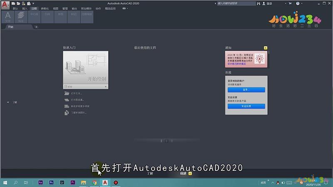This screenshot has height=187, width=333.
Task: Click the Windows taskbar search icon
Action: [16, 182]
